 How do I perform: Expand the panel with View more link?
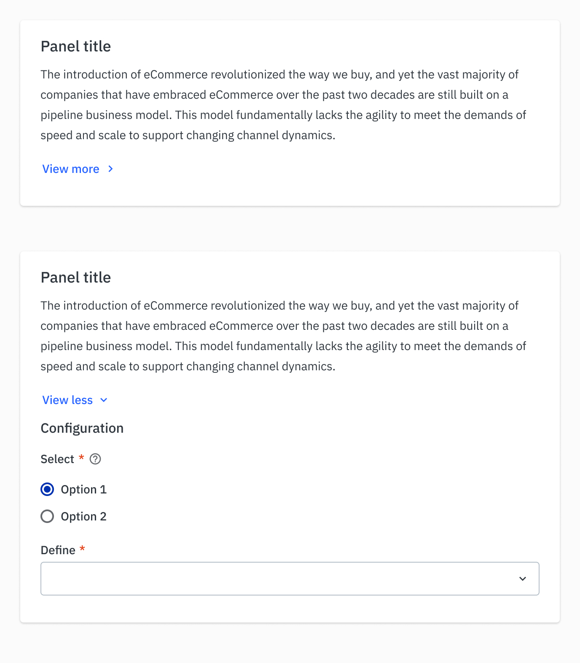tap(71, 169)
